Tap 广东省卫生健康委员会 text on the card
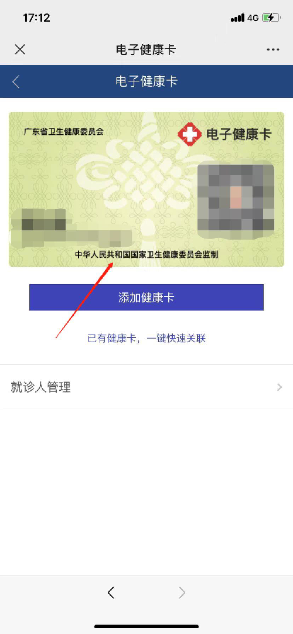This screenshot has width=293, height=634. click(x=63, y=132)
